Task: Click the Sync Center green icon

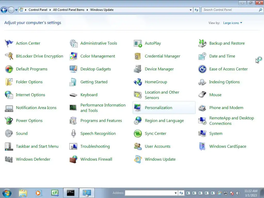Action: pyautogui.click(x=138, y=134)
